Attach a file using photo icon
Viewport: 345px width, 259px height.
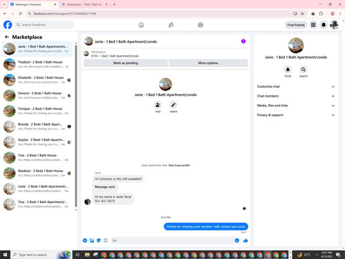(x=92, y=240)
